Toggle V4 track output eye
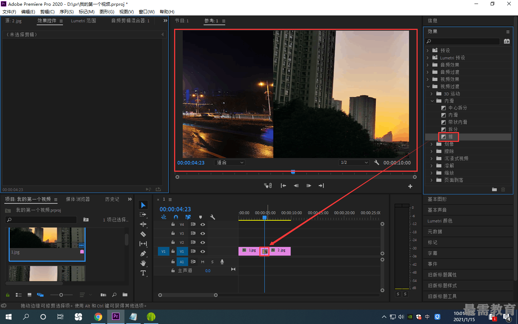 [x=203, y=224]
